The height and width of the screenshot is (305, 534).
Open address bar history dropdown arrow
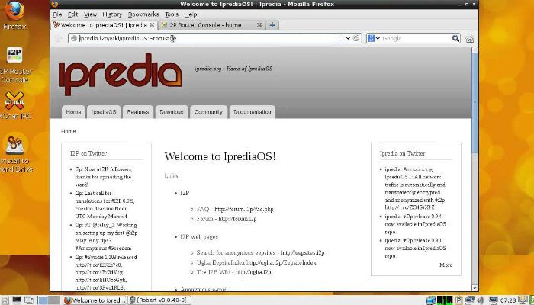[348, 38]
